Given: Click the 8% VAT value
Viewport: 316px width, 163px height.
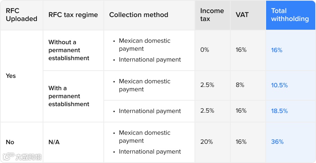Looking at the screenshot, I should [240, 85].
